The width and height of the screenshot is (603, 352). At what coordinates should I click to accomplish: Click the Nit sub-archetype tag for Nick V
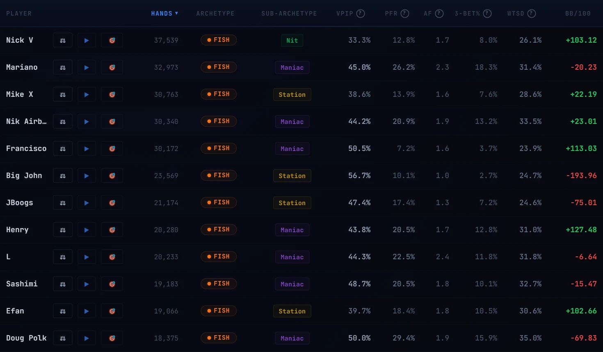pos(292,40)
